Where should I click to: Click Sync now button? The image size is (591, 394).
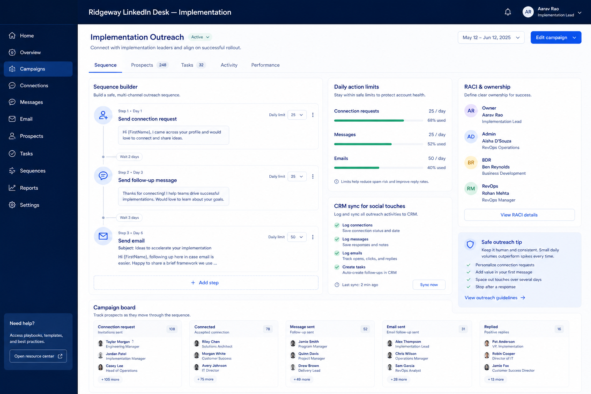429,285
